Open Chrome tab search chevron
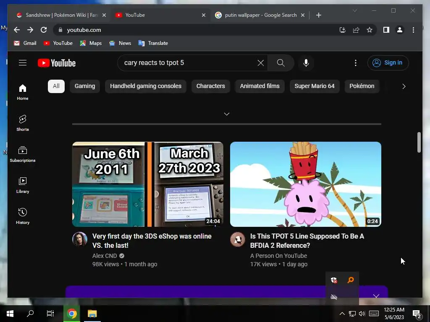The image size is (430, 322). point(354,10)
